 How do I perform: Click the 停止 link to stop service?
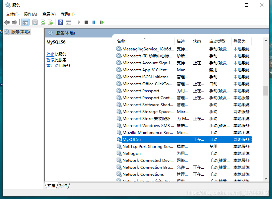point(50,54)
